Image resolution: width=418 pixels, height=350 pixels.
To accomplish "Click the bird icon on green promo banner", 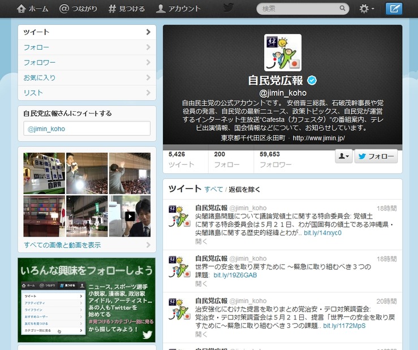I will click(147, 335).
